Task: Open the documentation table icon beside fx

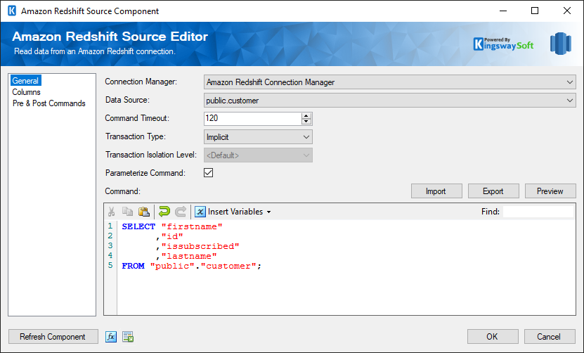Action: coord(128,337)
